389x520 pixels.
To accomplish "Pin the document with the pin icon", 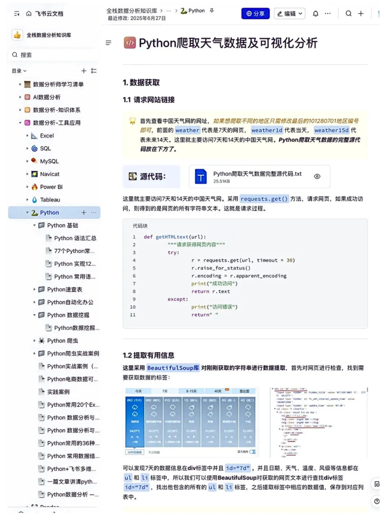I will 212,11.
